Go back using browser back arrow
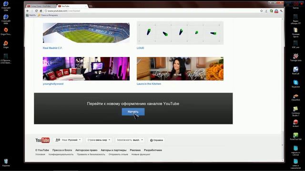This screenshot has width=305, height=171. (x=28, y=11)
